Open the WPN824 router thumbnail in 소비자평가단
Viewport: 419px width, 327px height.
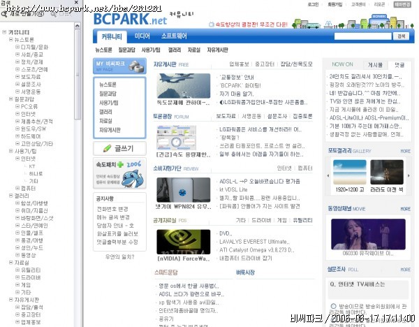click(183, 189)
